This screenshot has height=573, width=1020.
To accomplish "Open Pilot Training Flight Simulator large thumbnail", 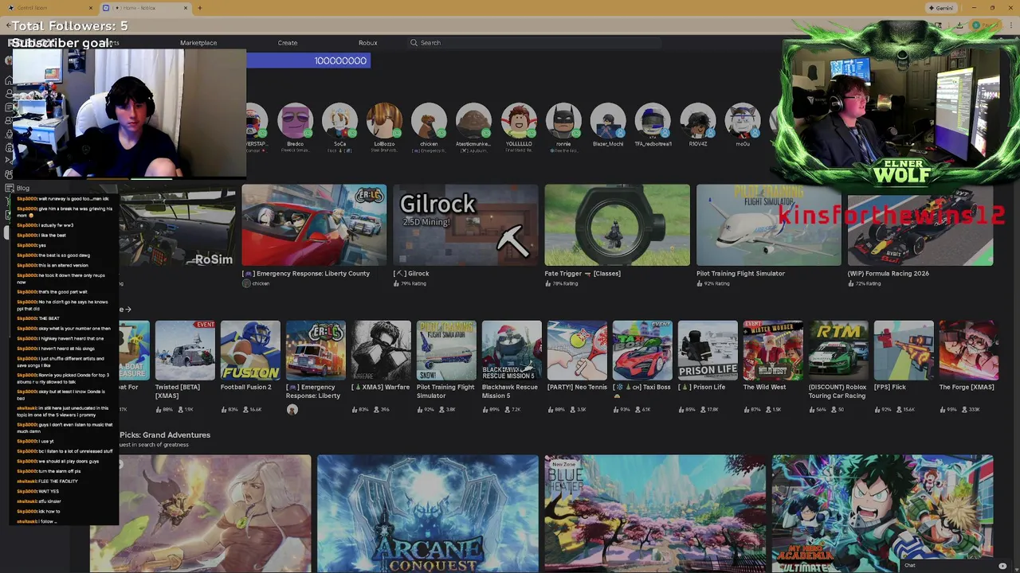I will 768,225.
